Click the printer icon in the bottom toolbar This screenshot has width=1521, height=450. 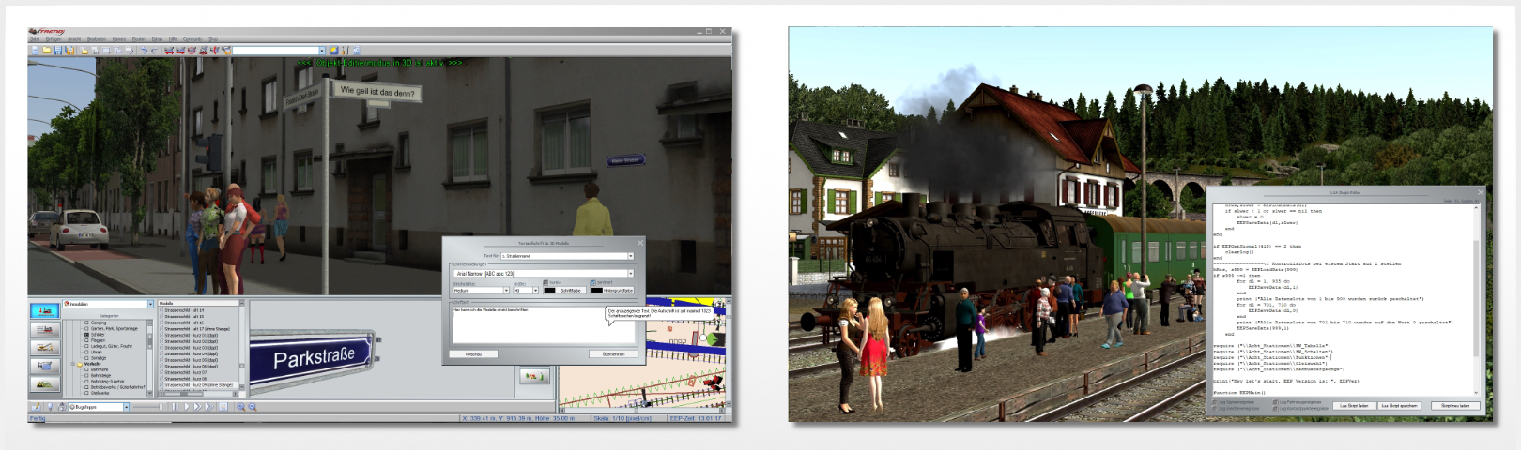click(x=62, y=407)
